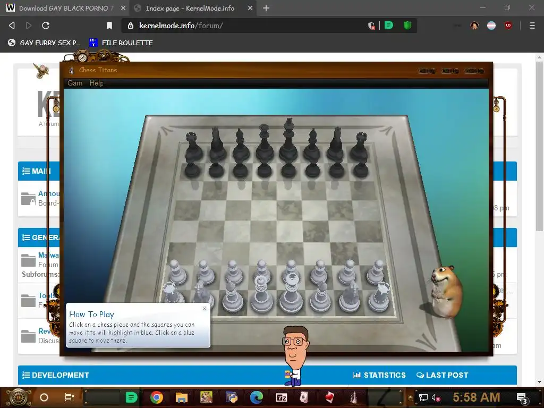Open the network tray icon
Screen dimensions: 544x408
pyautogui.click(x=423, y=397)
